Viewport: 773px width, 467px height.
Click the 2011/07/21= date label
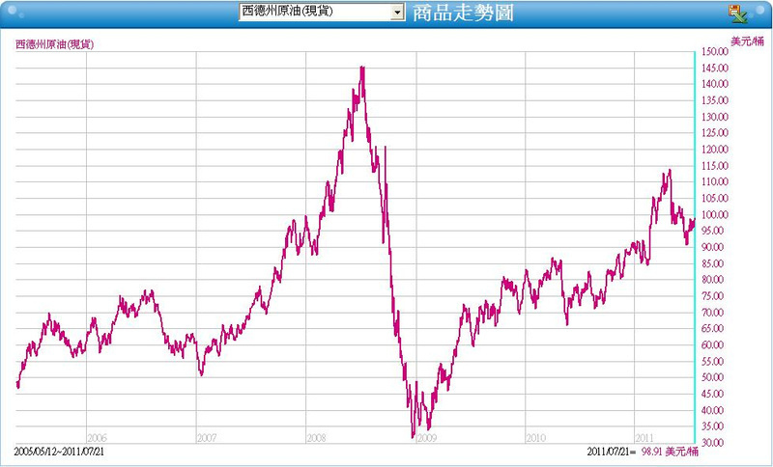[611, 452]
